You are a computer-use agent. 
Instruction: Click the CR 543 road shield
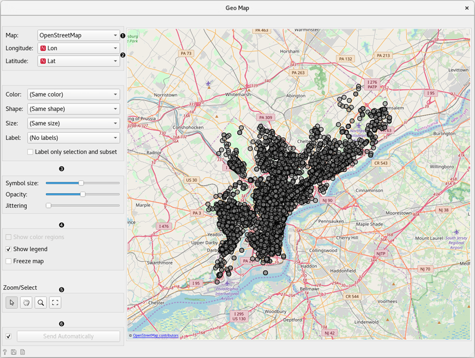(x=381, y=163)
